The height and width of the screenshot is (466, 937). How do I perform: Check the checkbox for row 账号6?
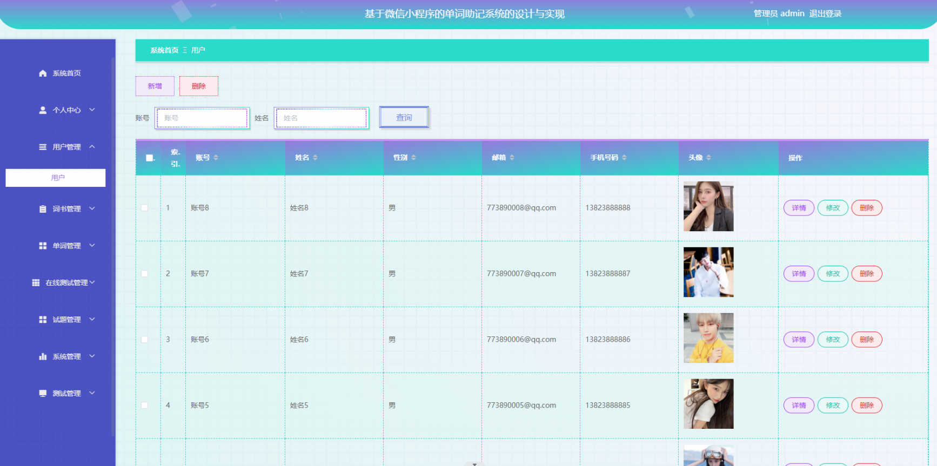[144, 340]
